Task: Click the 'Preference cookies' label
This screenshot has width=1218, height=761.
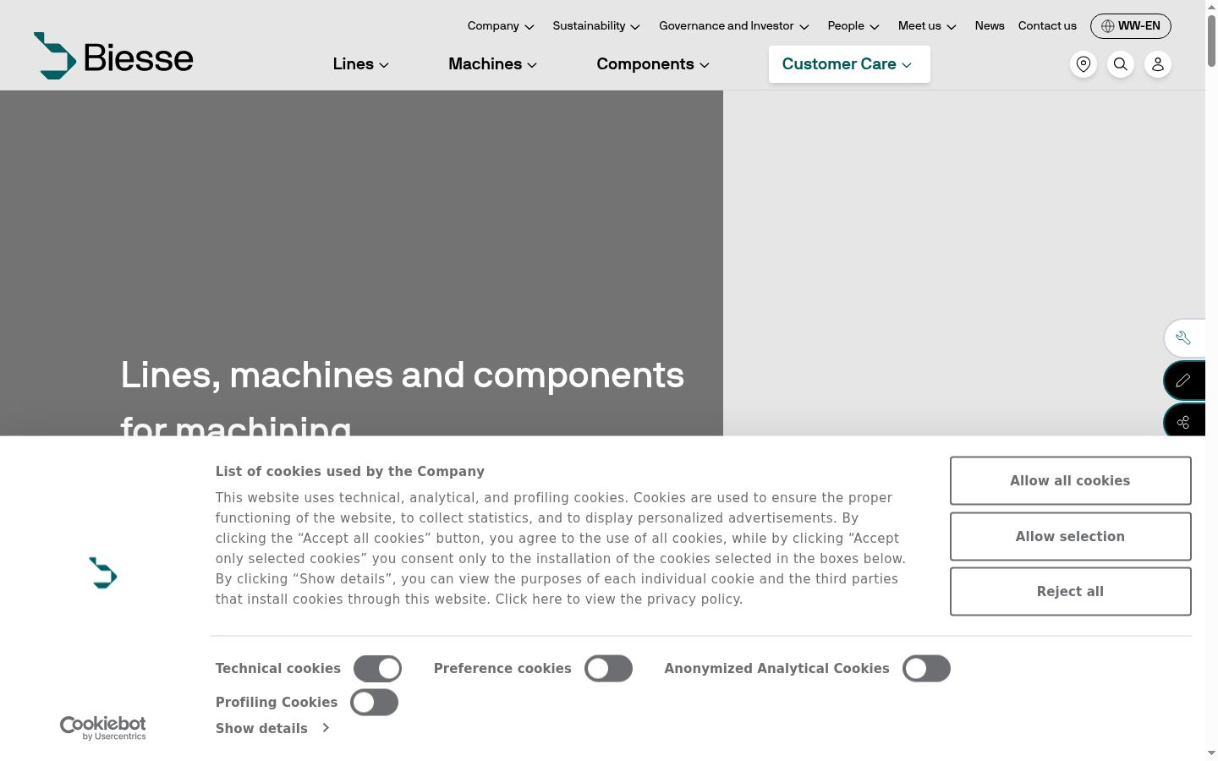Action: (502, 669)
